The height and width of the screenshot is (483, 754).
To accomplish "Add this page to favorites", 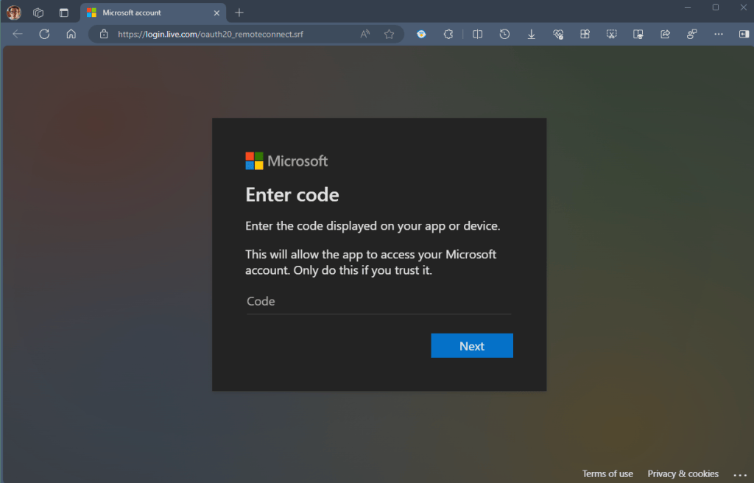I will (389, 34).
